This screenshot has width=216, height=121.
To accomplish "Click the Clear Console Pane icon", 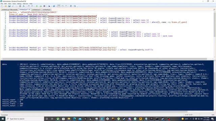I will (24, 6).
